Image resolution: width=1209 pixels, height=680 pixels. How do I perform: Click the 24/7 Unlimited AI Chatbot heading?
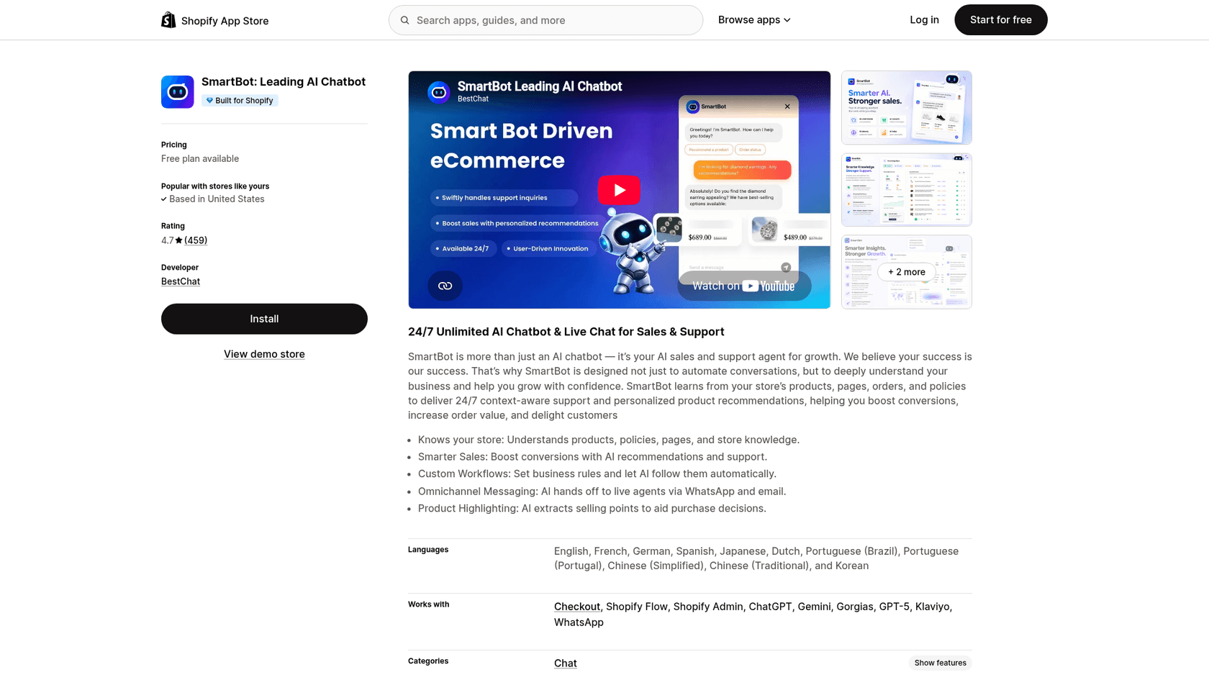pos(566,332)
